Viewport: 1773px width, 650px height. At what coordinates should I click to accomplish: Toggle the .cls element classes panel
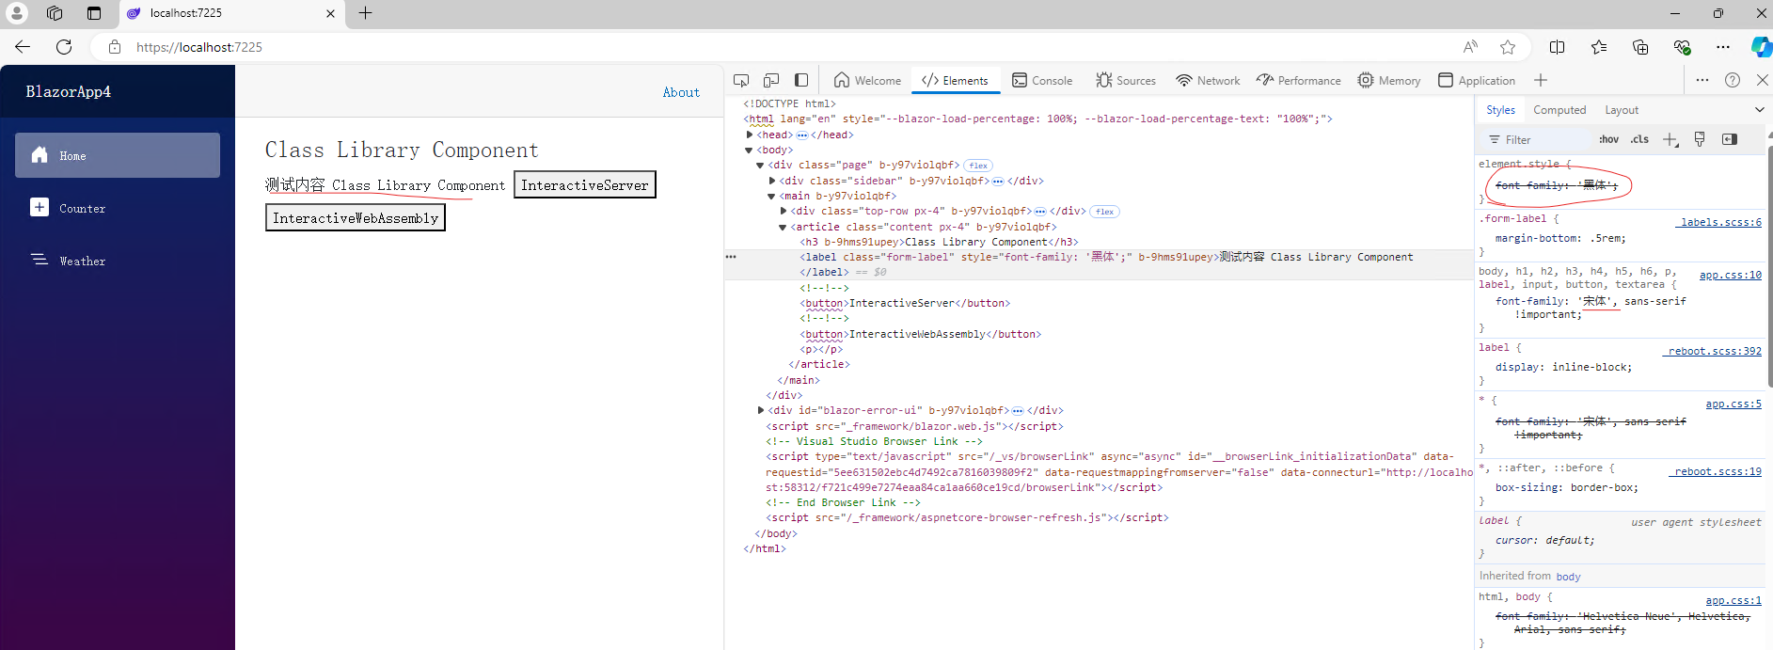click(x=1639, y=140)
